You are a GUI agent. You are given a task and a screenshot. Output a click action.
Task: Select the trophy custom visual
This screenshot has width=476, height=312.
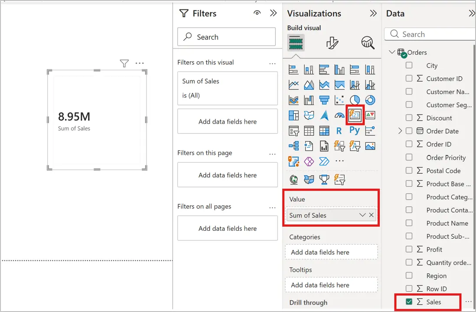coord(324,180)
